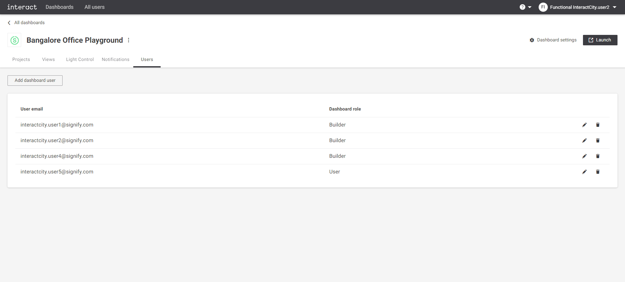Edit role for interactcity.user5@signify.com
Screen dimensions: 625x282
[x=584, y=172]
